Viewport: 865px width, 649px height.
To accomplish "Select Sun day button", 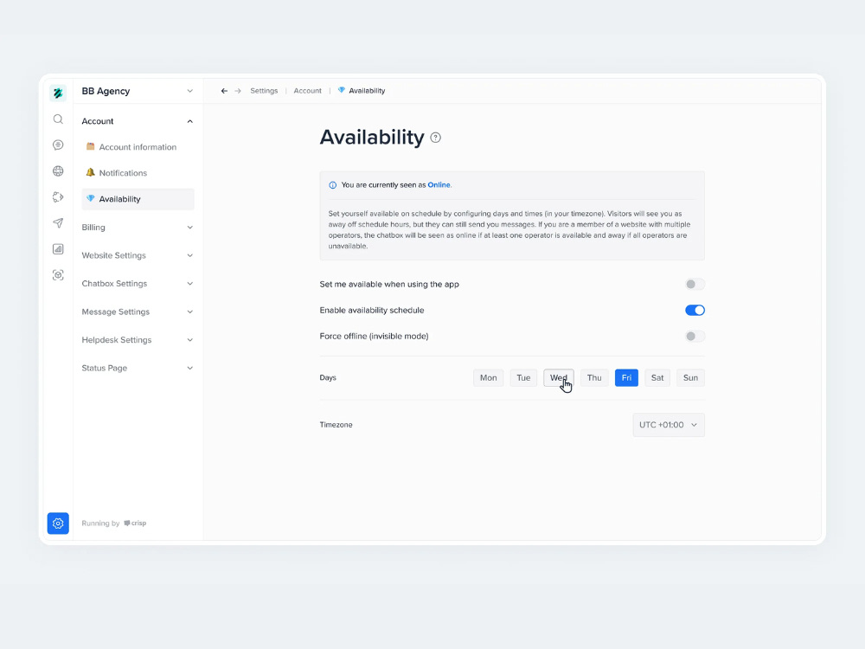I will click(x=690, y=378).
